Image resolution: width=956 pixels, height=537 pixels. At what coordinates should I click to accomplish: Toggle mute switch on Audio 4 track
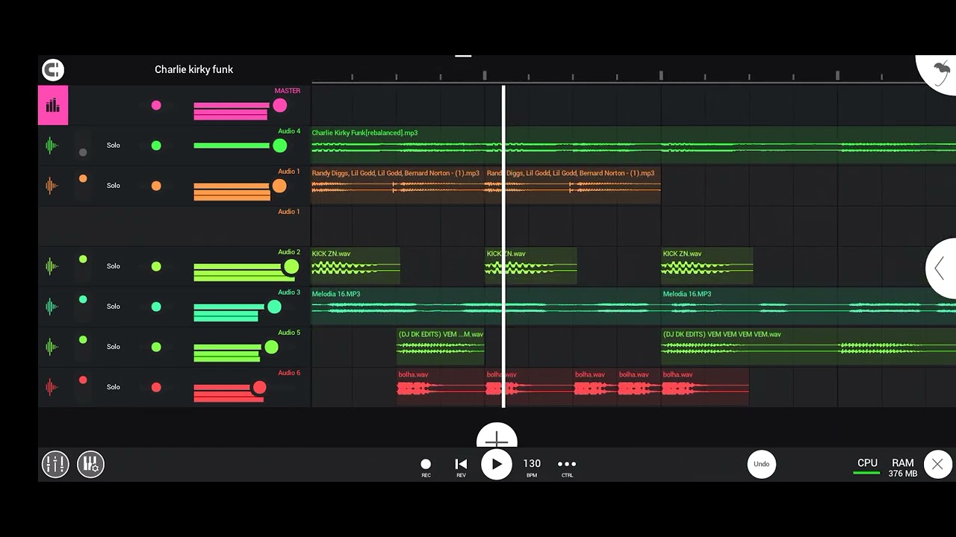tap(83, 145)
